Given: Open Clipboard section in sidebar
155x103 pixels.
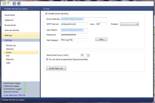Looking at the screenshot, I should [21, 20].
